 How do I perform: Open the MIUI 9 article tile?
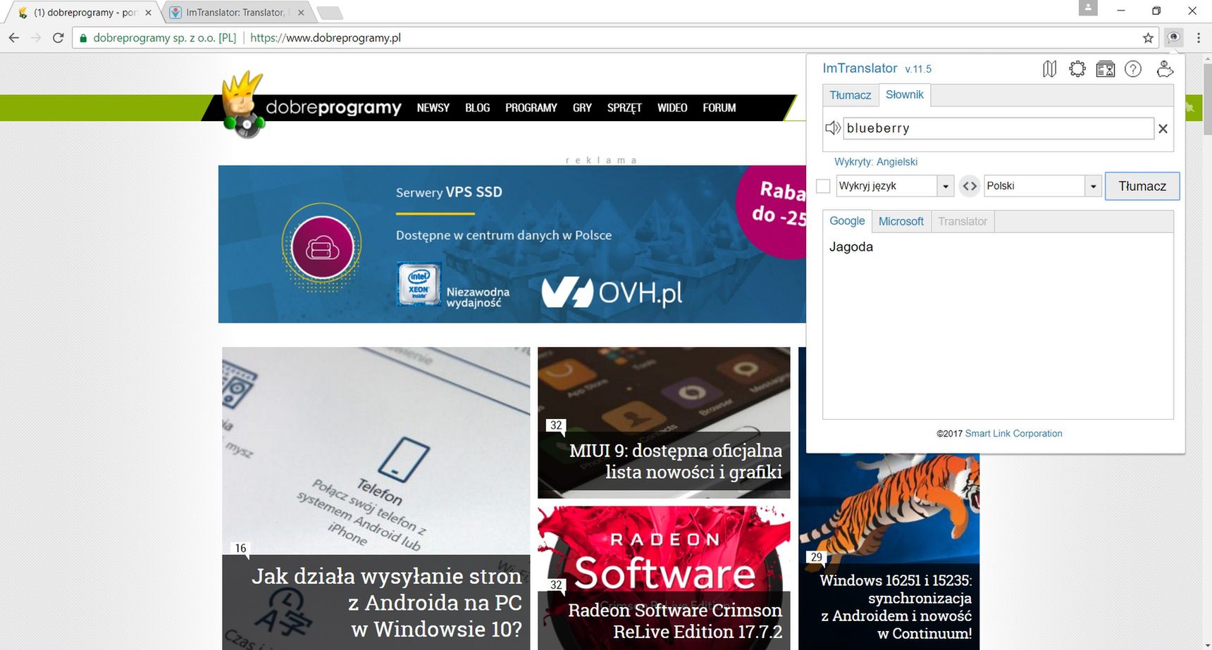[x=664, y=423]
